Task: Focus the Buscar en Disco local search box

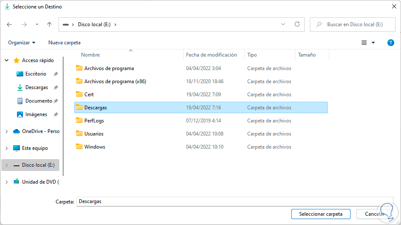Action: coord(357,24)
